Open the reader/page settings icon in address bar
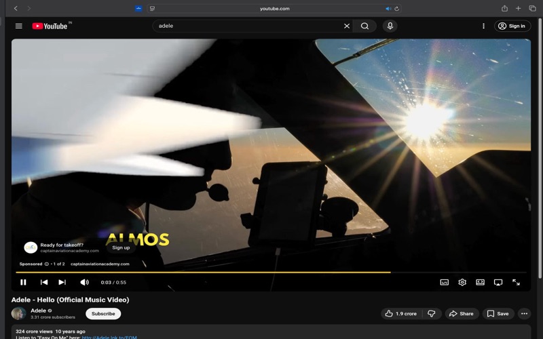This screenshot has width=543, height=339. click(152, 8)
